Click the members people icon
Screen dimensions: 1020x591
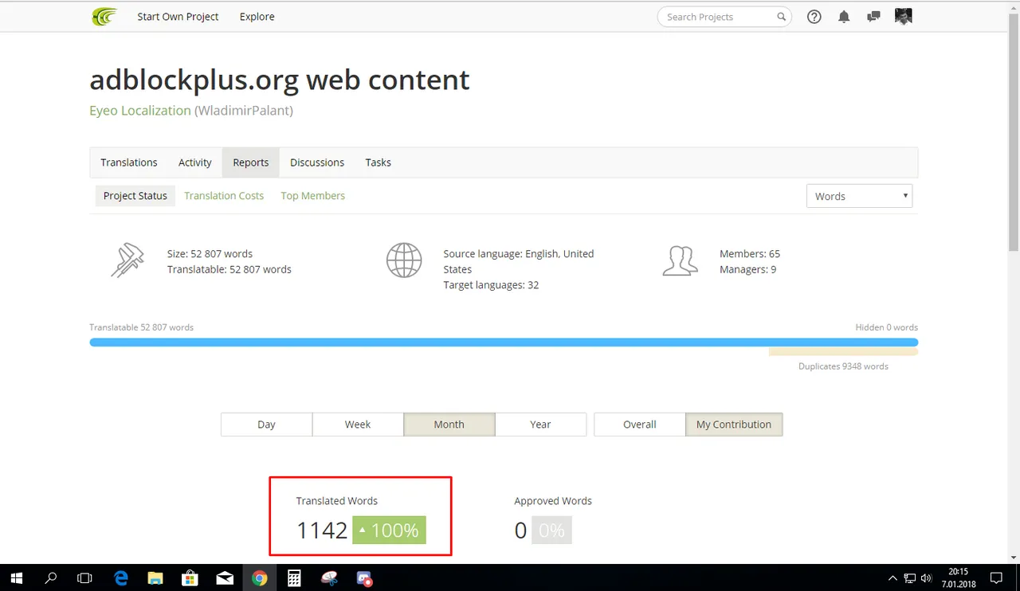[x=680, y=260]
